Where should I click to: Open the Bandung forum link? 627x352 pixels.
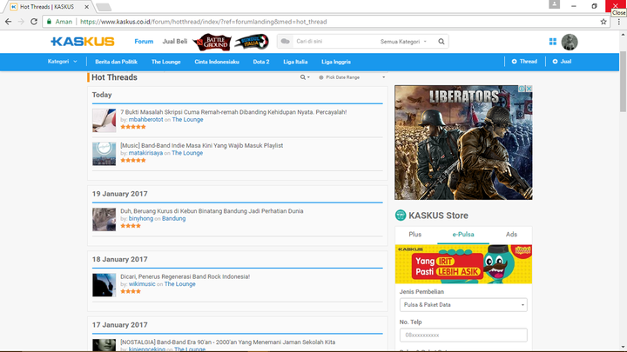173,218
